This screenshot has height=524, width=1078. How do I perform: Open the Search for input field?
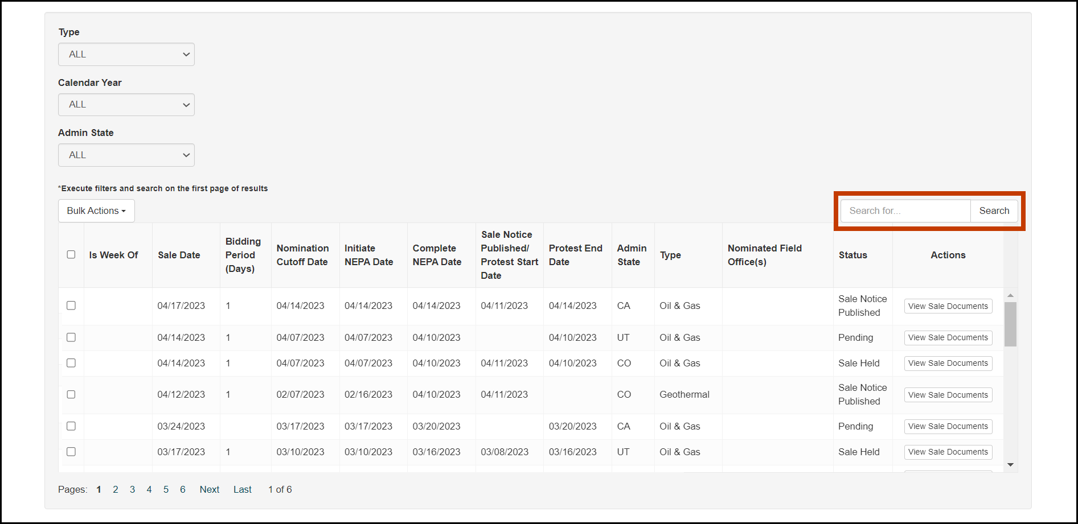(904, 211)
